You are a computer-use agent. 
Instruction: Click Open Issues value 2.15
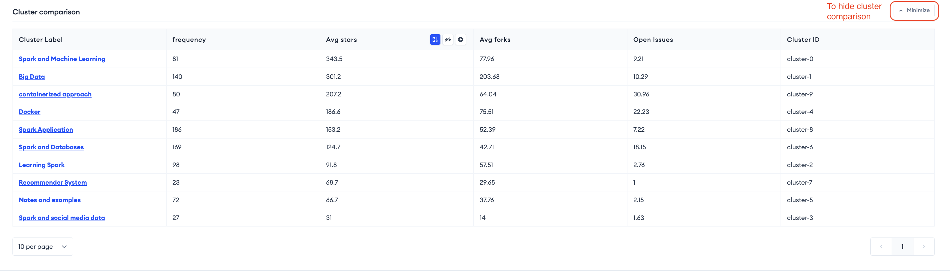[x=638, y=200]
